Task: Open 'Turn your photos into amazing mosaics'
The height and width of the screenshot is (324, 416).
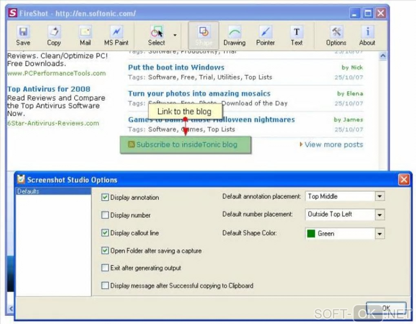Action: (199, 93)
